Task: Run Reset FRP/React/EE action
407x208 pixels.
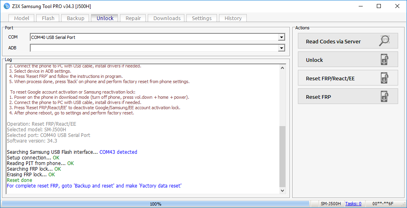Action: click(x=348, y=78)
